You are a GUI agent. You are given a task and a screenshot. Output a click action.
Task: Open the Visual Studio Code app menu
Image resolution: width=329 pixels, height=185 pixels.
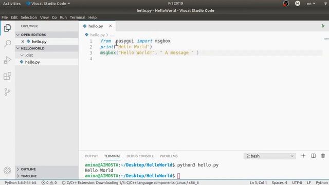(48, 4)
